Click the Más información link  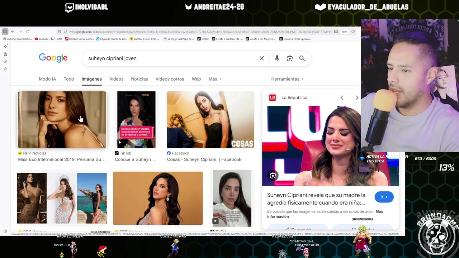[x=325, y=214]
